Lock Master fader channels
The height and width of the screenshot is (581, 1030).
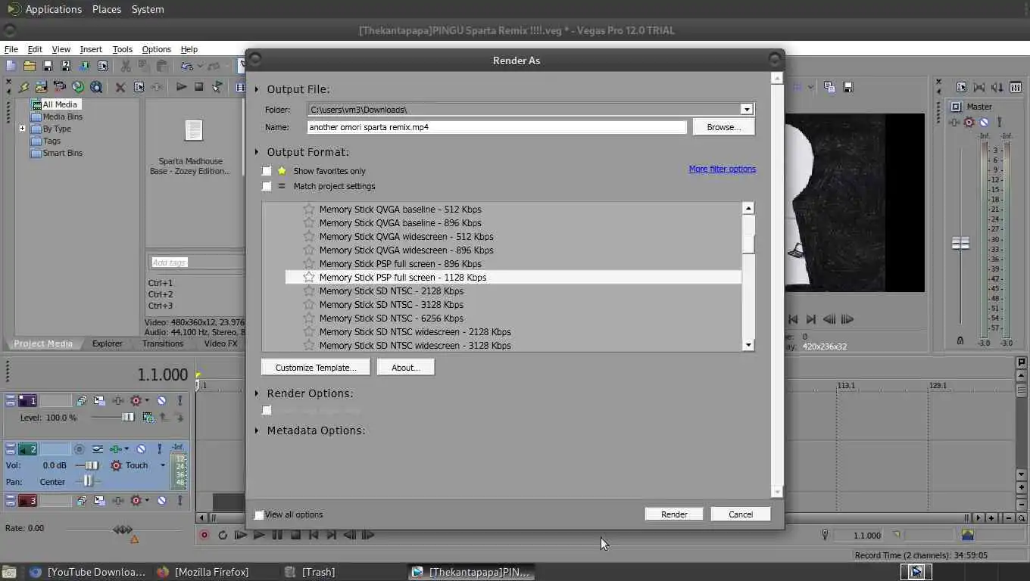(960, 340)
